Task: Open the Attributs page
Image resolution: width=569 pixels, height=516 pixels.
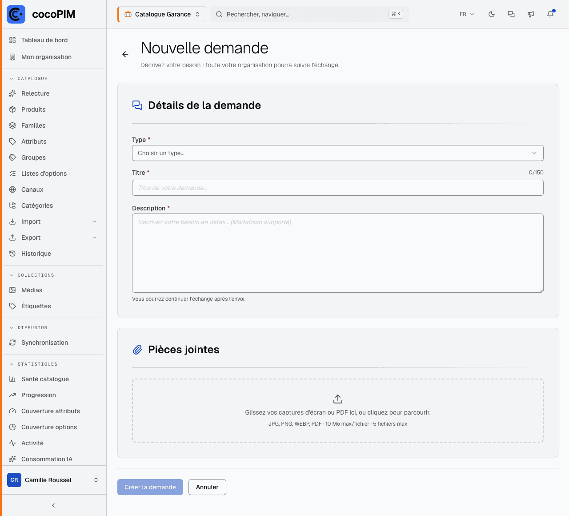Action: (x=53, y=141)
